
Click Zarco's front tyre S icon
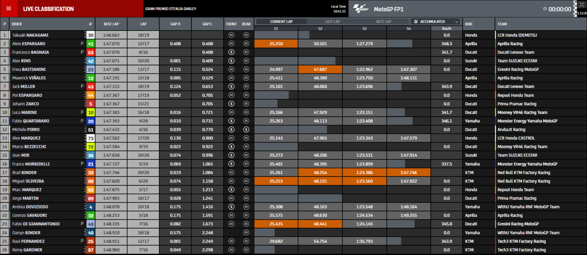point(231,104)
